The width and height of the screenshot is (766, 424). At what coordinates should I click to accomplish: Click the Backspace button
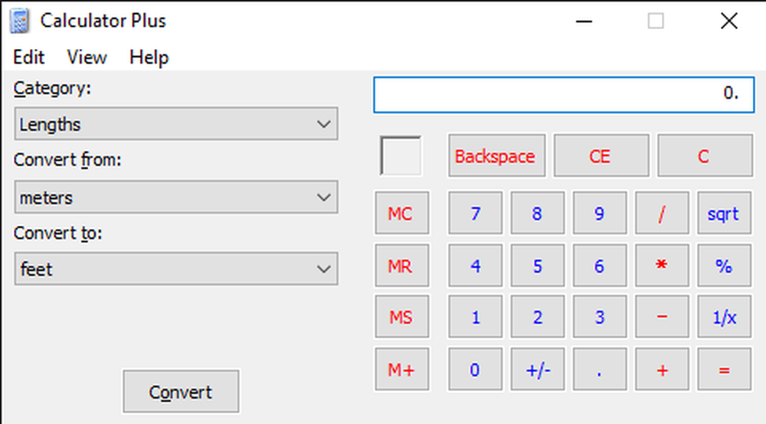tap(496, 155)
